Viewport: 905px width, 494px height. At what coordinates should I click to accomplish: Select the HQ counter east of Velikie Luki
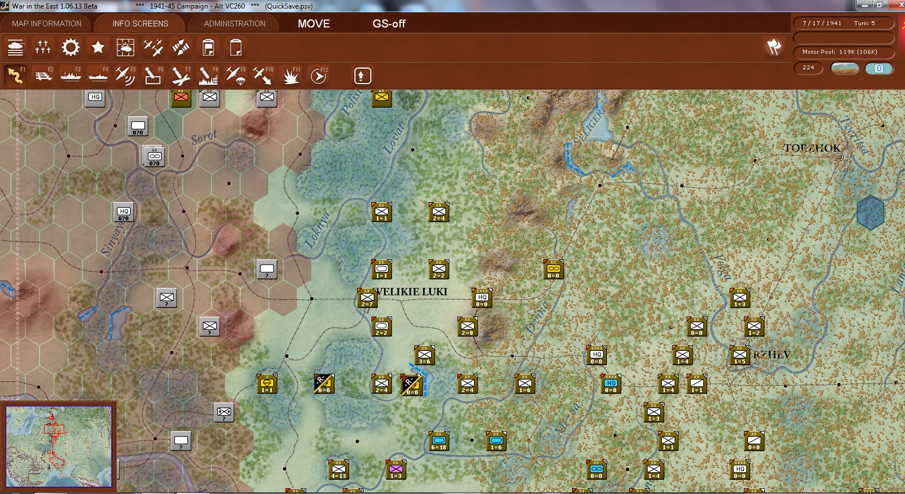pyautogui.click(x=482, y=298)
